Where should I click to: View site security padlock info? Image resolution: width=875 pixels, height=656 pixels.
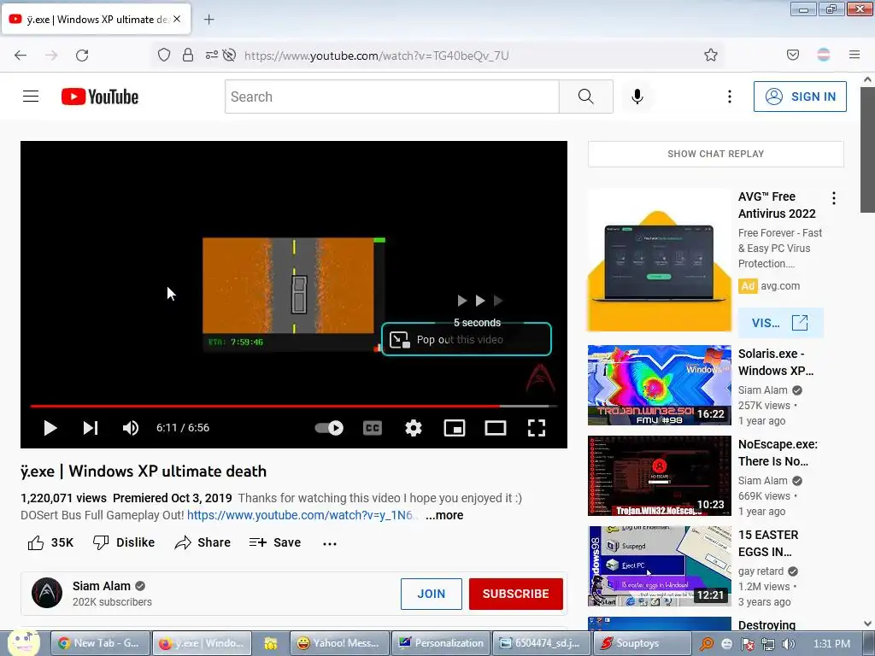188,55
